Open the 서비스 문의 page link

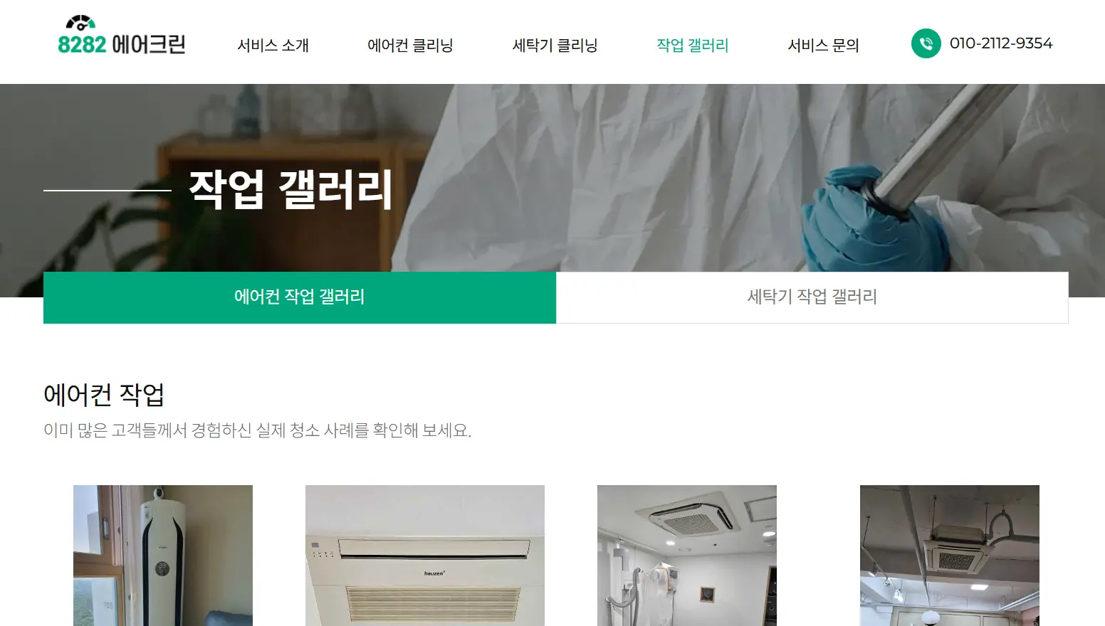823,45
